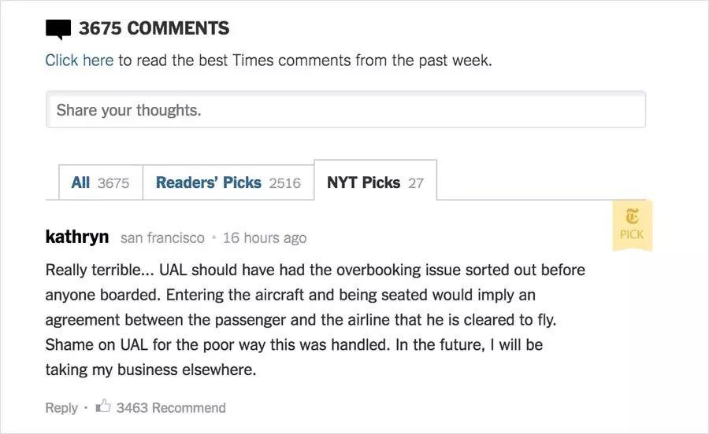Click the comment text starting 'Really terrible...'
Viewport: 709px width, 434px height.
click(x=315, y=319)
